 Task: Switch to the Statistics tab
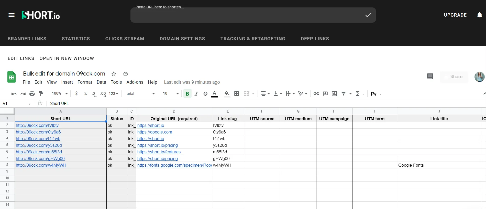pos(76,39)
